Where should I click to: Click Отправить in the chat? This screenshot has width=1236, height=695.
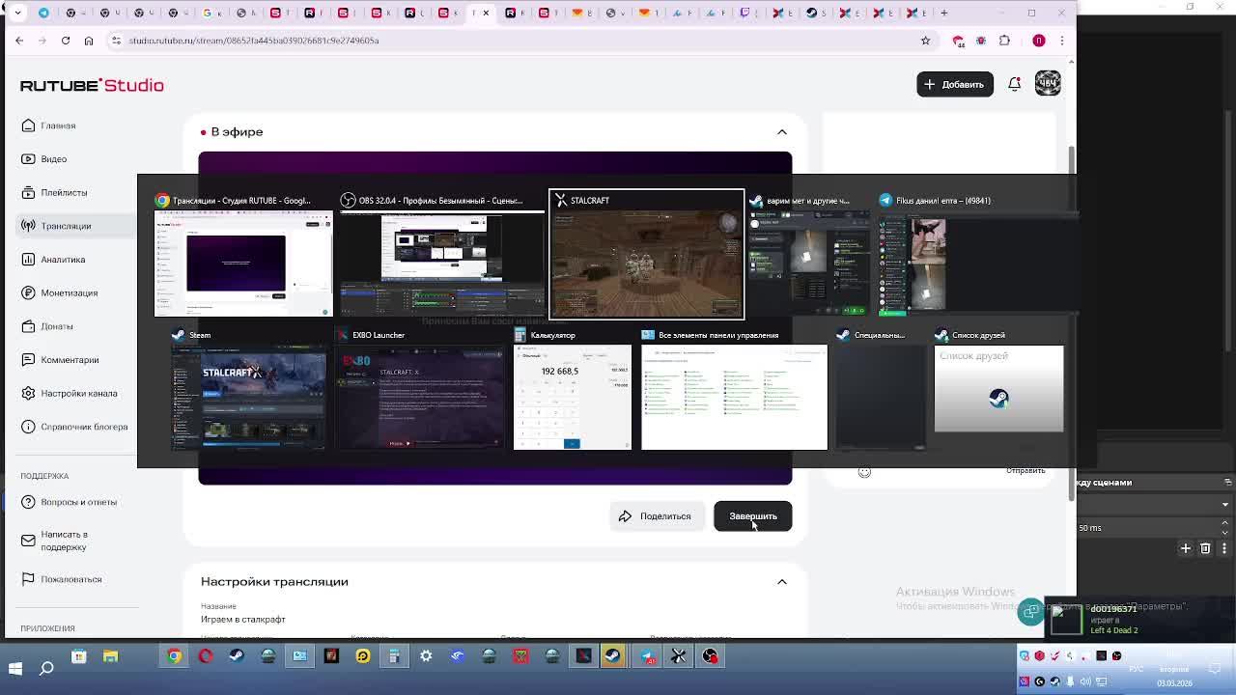(x=1025, y=471)
